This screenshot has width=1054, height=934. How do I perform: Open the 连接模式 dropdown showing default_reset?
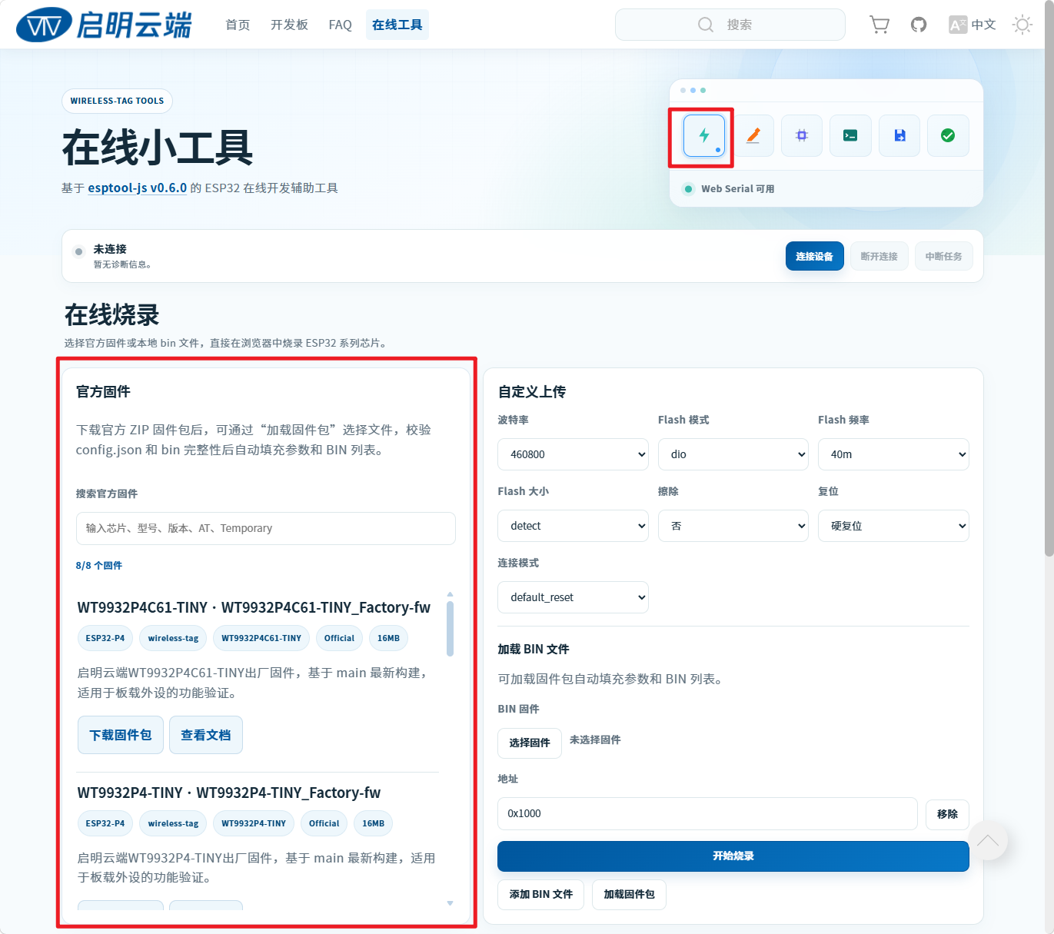[573, 597]
